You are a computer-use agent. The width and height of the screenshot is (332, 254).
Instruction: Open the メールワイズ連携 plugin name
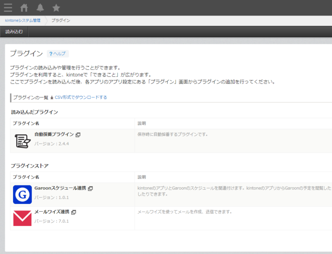coord(52,212)
